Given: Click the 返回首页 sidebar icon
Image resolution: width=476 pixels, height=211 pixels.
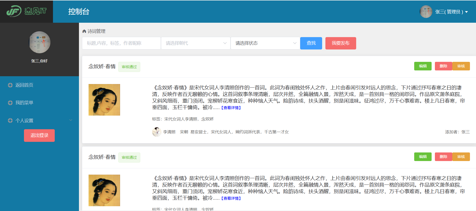Looking at the screenshot, I should [10, 85].
